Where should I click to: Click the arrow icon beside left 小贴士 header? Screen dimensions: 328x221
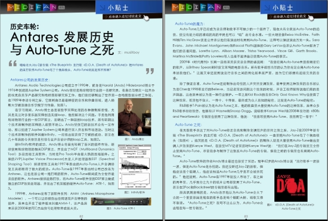click(x=103, y=8)
